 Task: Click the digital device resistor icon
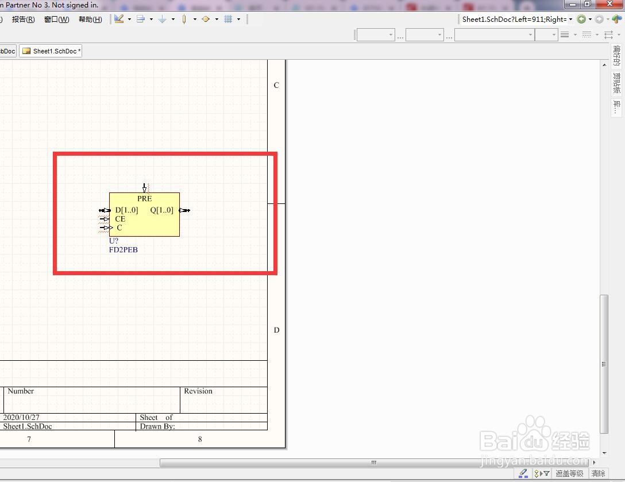point(184,19)
